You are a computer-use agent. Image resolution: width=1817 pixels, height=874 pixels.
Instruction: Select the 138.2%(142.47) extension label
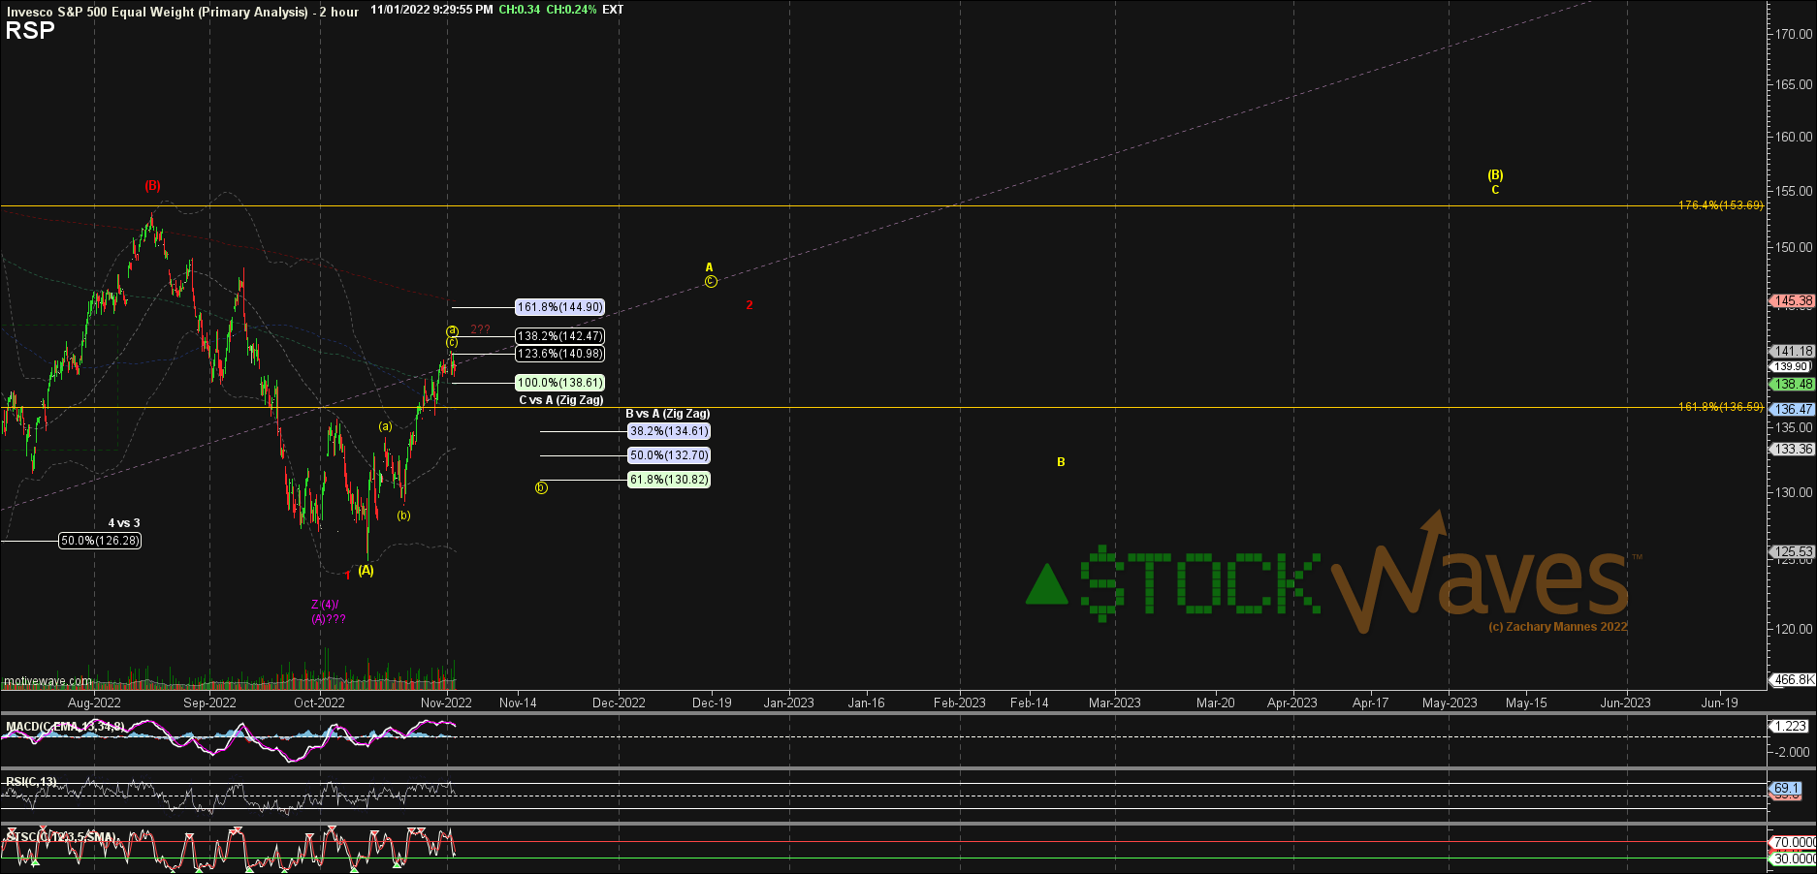(559, 336)
